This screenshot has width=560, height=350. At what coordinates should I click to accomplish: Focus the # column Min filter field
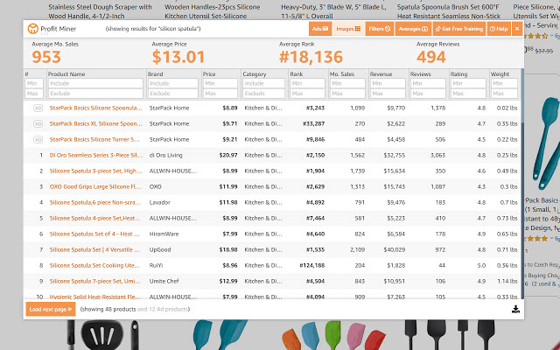(x=34, y=83)
